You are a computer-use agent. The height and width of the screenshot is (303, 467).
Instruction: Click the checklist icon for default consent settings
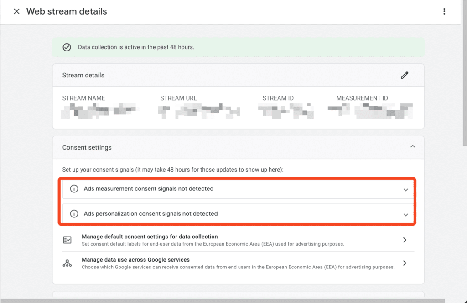point(67,240)
